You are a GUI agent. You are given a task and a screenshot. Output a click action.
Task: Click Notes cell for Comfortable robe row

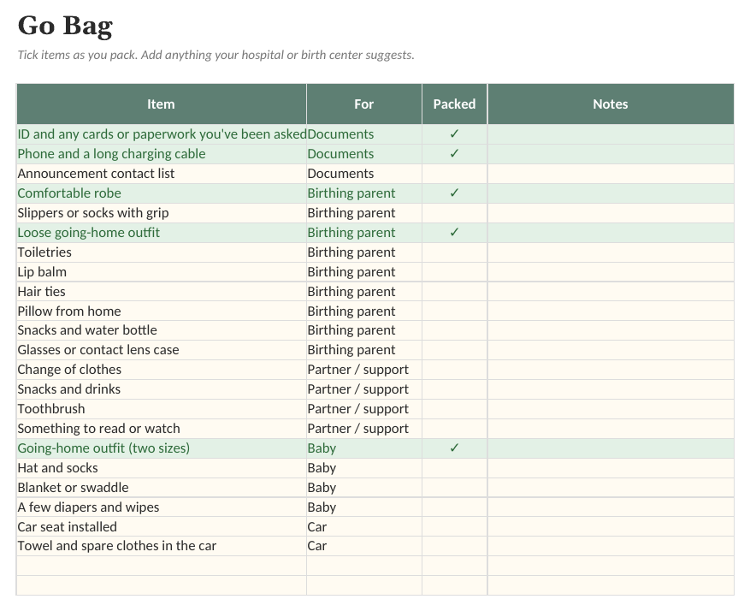click(x=611, y=193)
